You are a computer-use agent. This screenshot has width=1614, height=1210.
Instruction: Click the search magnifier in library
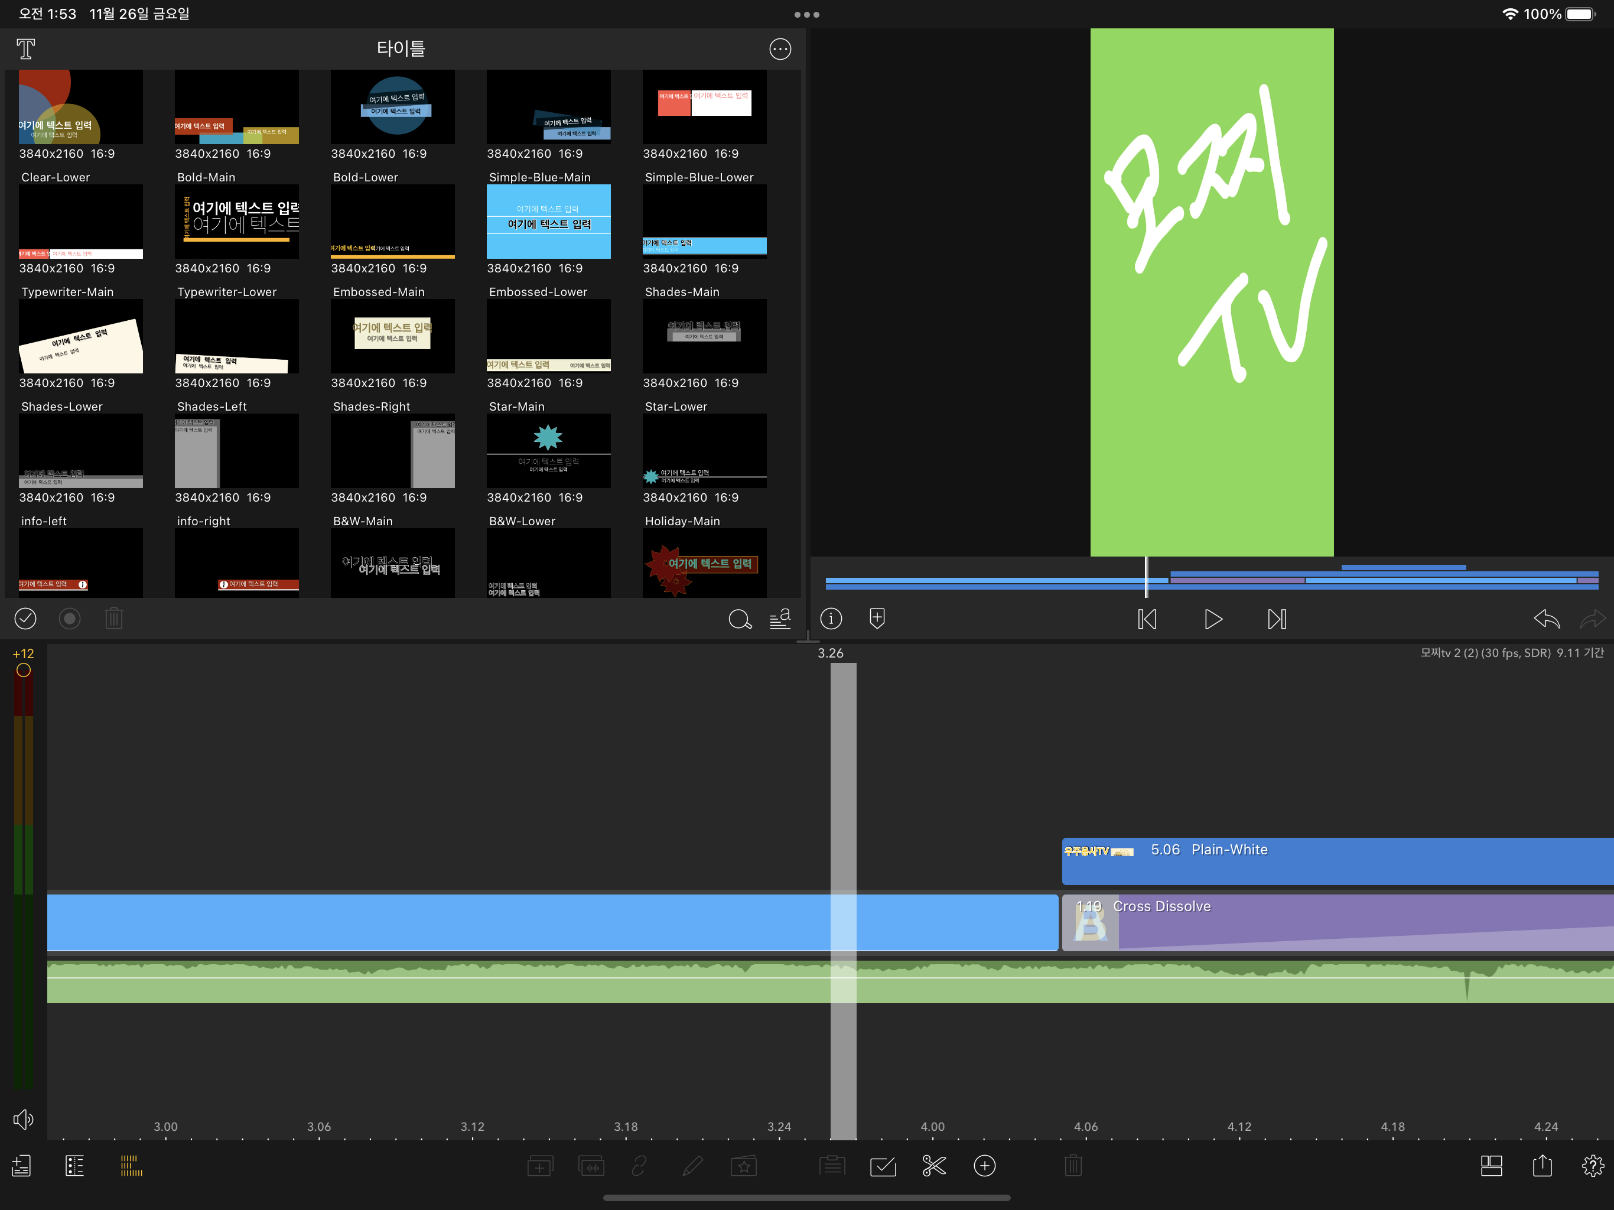point(739,620)
